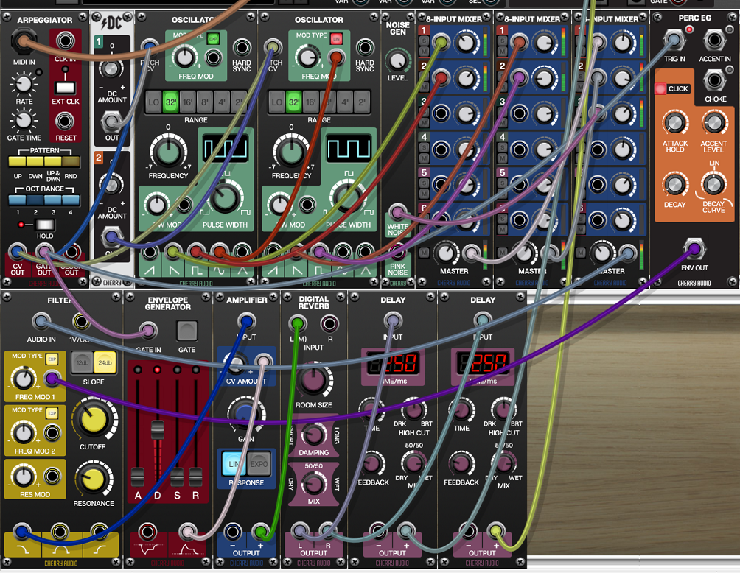Click the Envelope Generator Release slider
740x573 pixels.
[196, 477]
